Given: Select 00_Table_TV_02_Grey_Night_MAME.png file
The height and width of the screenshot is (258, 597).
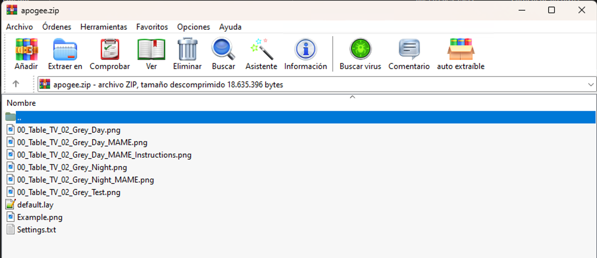Looking at the screenshot, I should (85, 180).
